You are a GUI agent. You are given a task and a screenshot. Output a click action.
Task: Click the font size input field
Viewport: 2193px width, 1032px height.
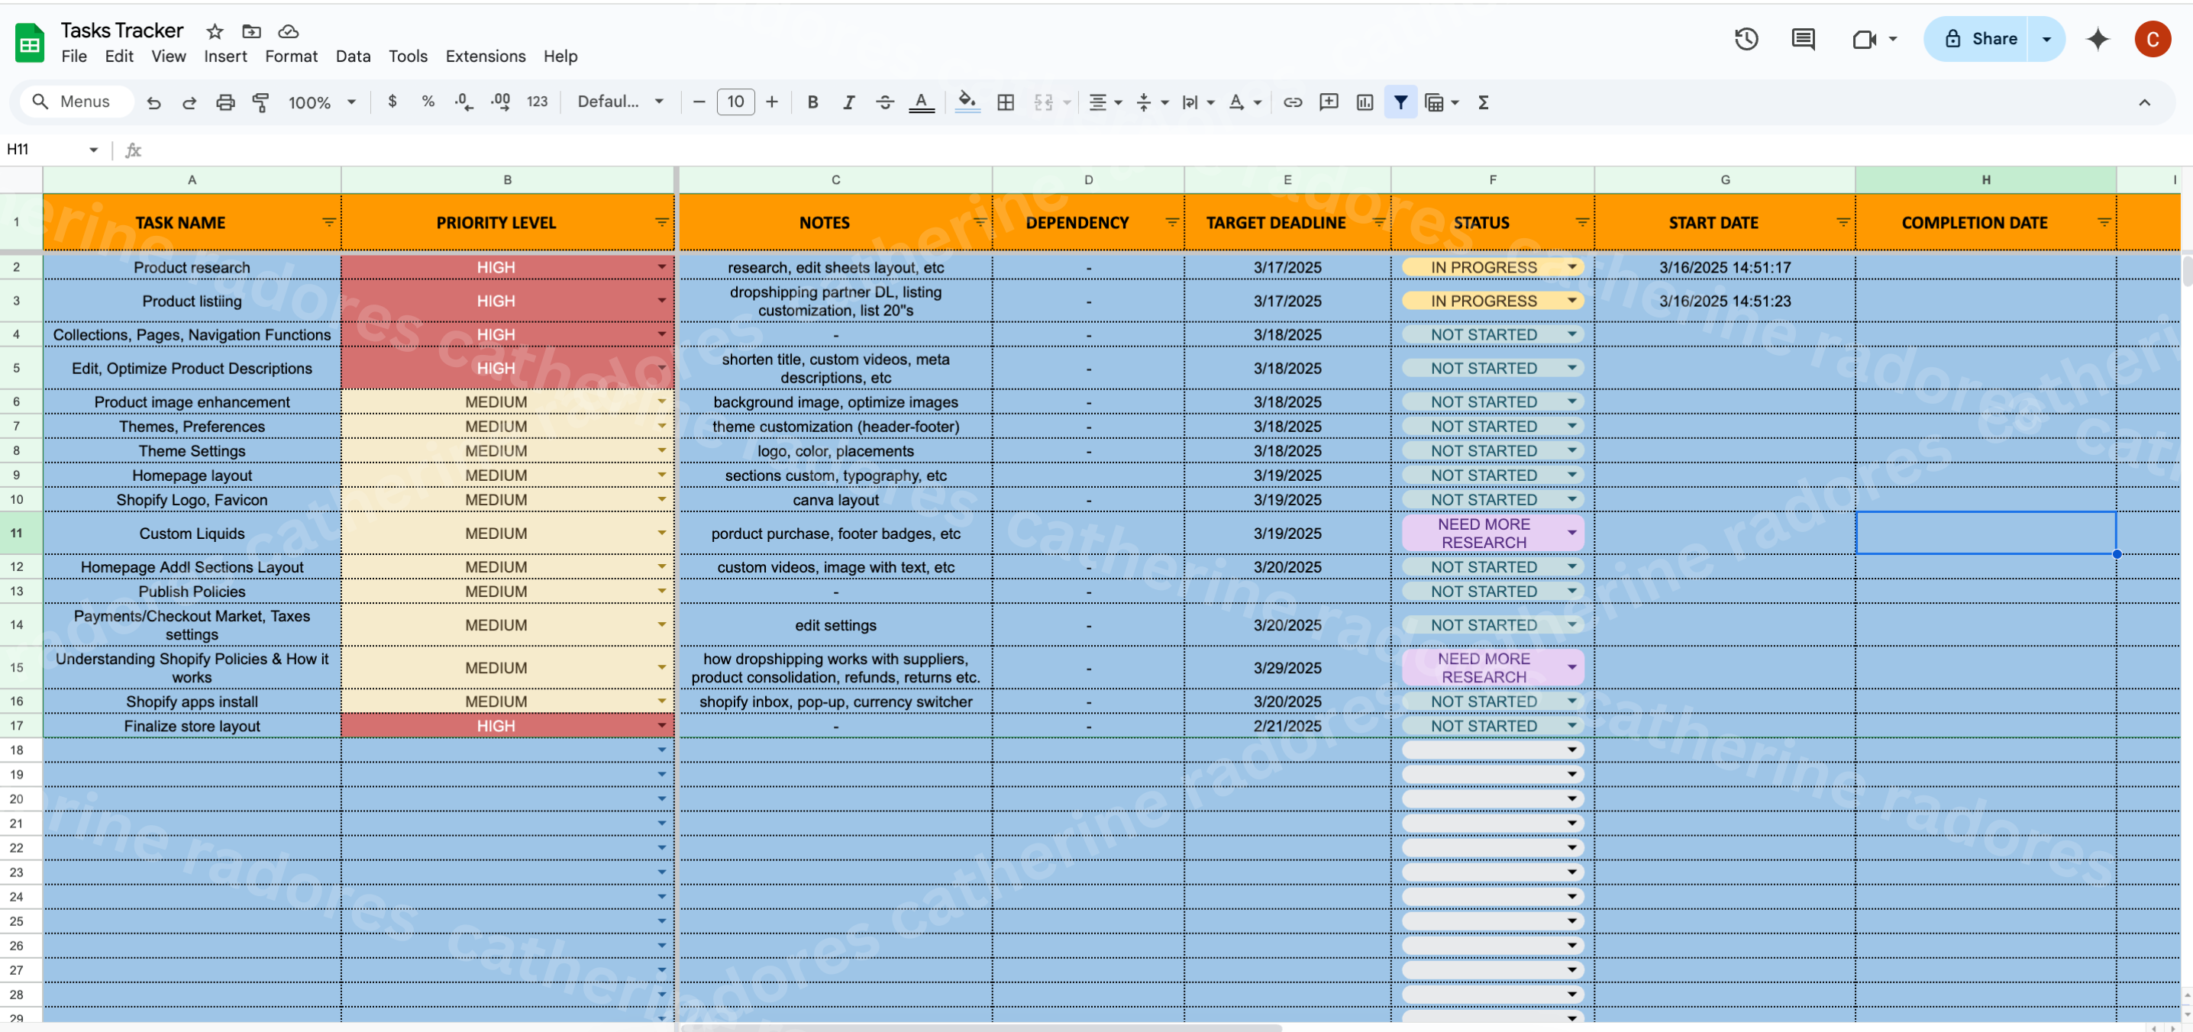tap(735, 102)
